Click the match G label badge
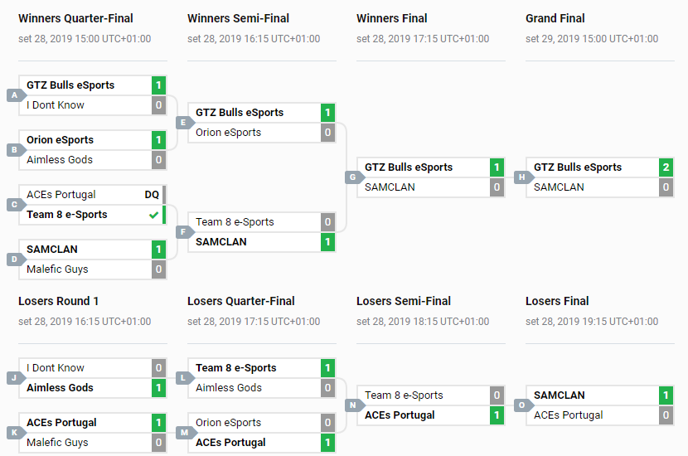 pyautogui.click(x=351, y=177)
